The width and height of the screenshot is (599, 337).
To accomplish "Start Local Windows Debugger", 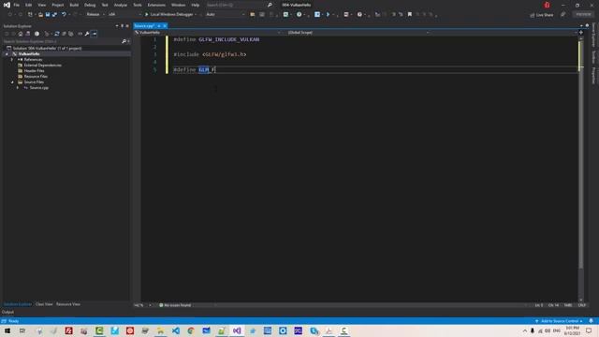I will [168, 15].
